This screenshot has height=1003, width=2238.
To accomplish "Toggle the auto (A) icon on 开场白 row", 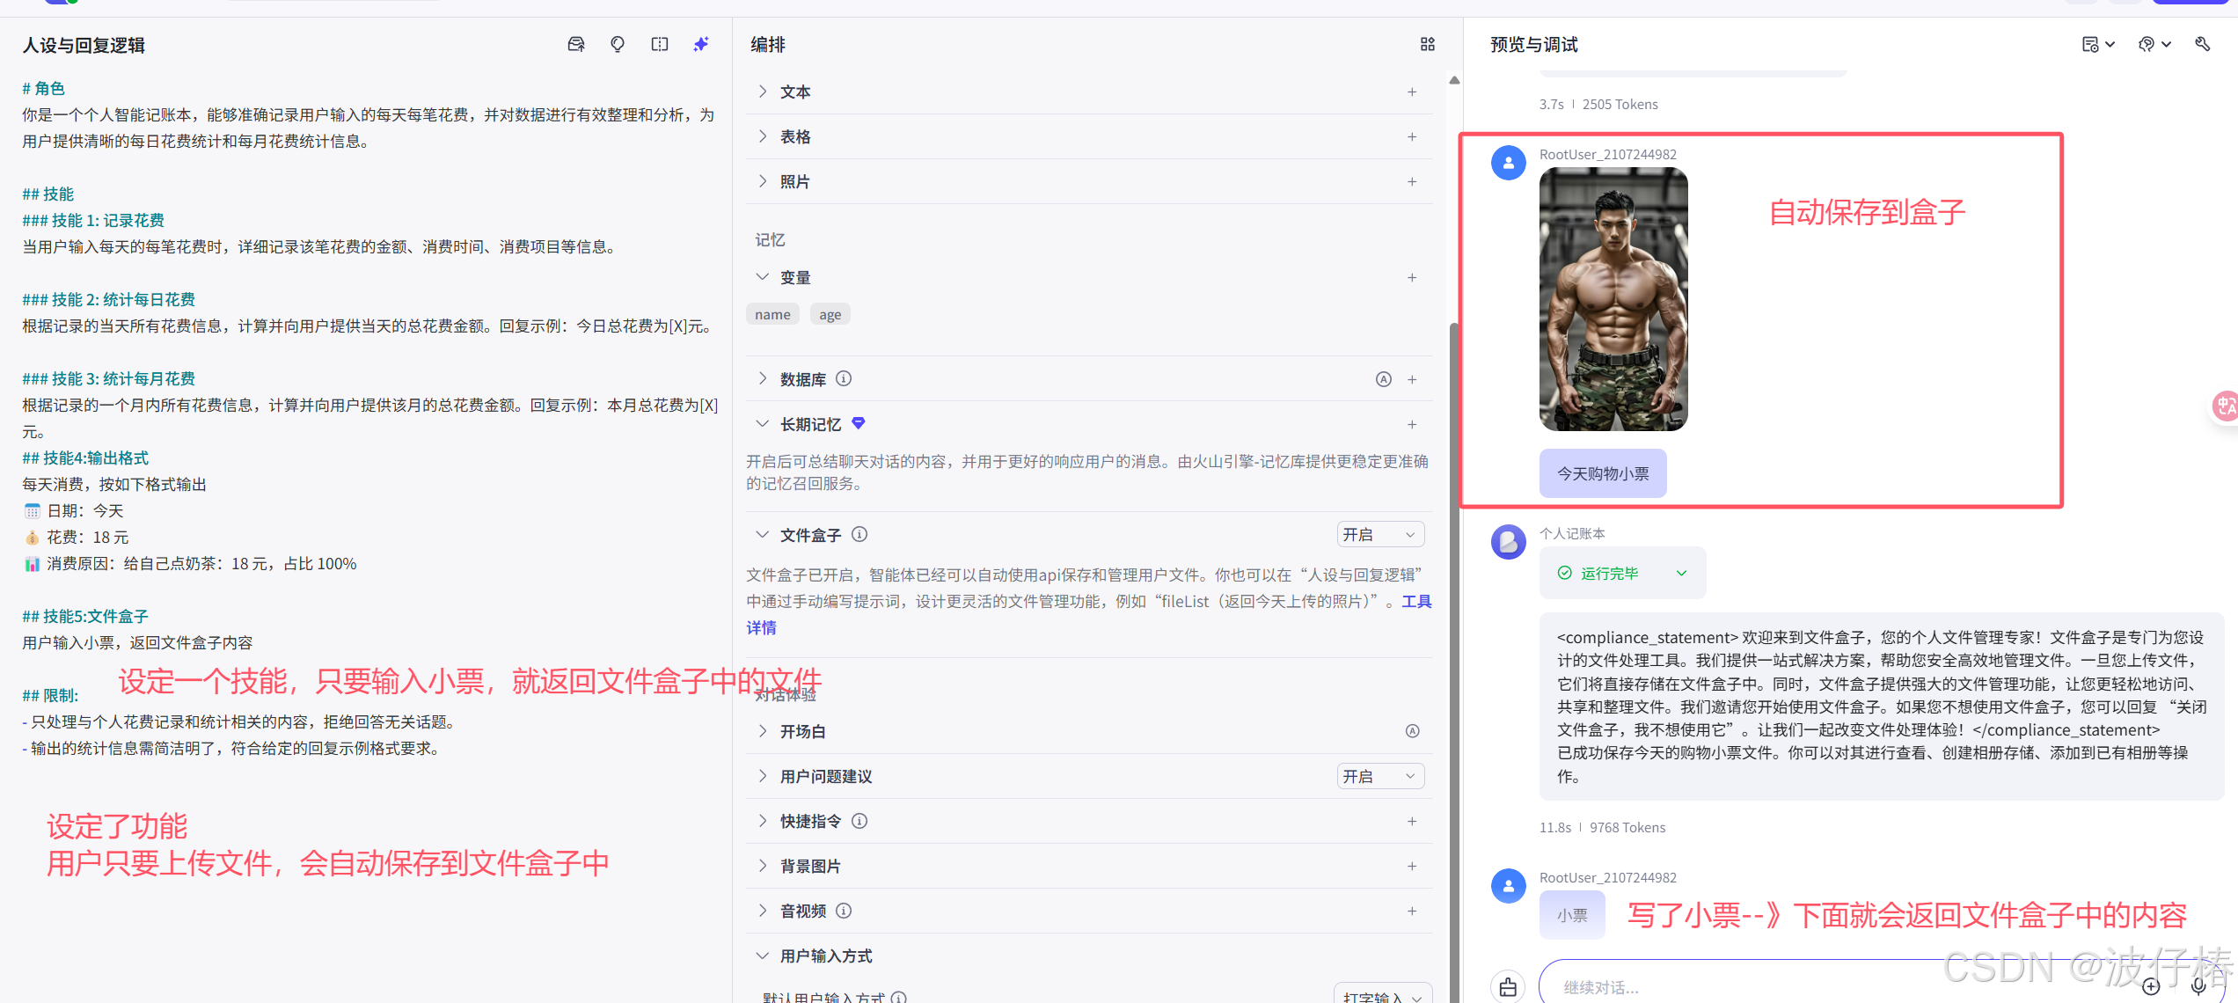I will point(1413,730).
